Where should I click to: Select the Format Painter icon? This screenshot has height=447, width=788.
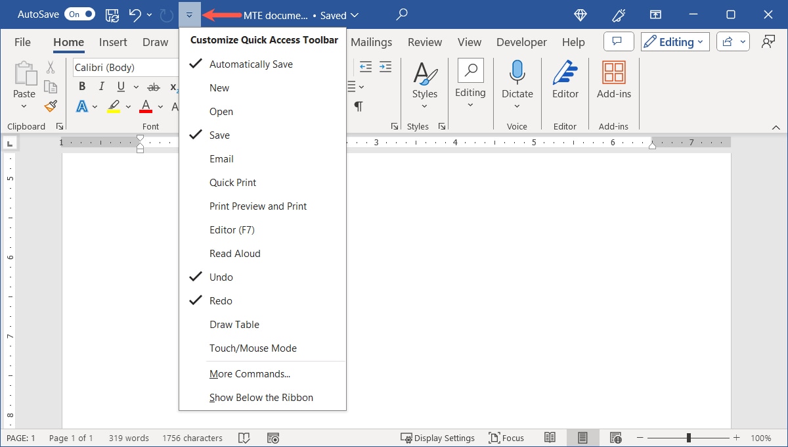point(51,106)
